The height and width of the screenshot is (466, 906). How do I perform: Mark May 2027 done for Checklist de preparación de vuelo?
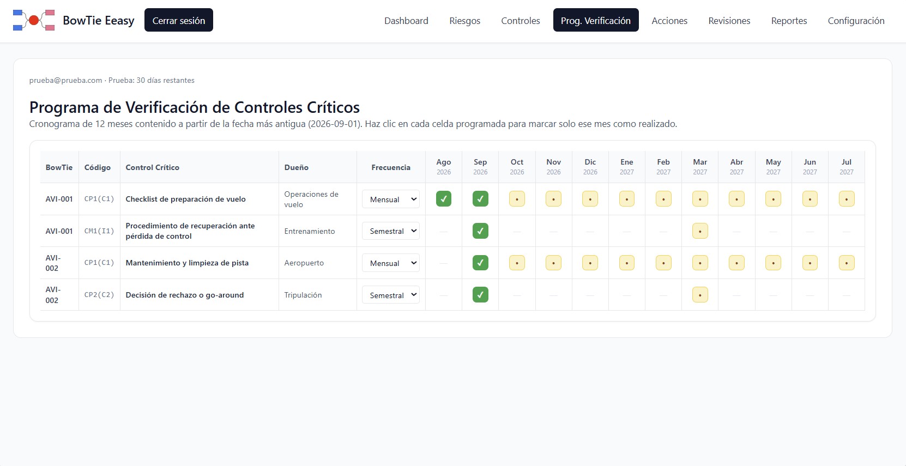pyautogui.click(x=773, y=199)
